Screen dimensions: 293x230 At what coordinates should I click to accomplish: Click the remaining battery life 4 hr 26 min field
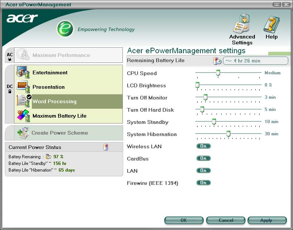[256, 61]
